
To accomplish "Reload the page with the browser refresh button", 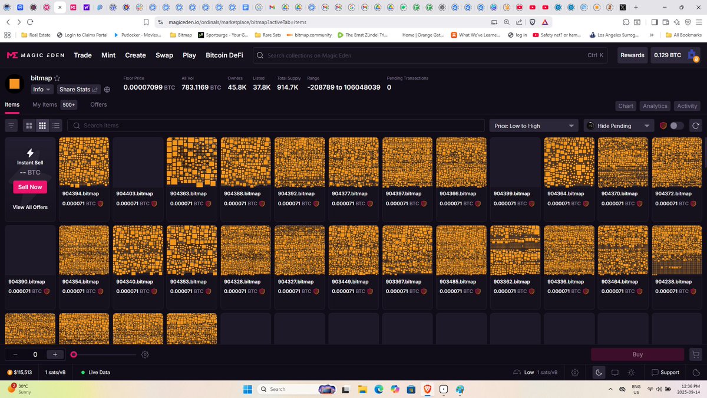I will pos(30,22).
